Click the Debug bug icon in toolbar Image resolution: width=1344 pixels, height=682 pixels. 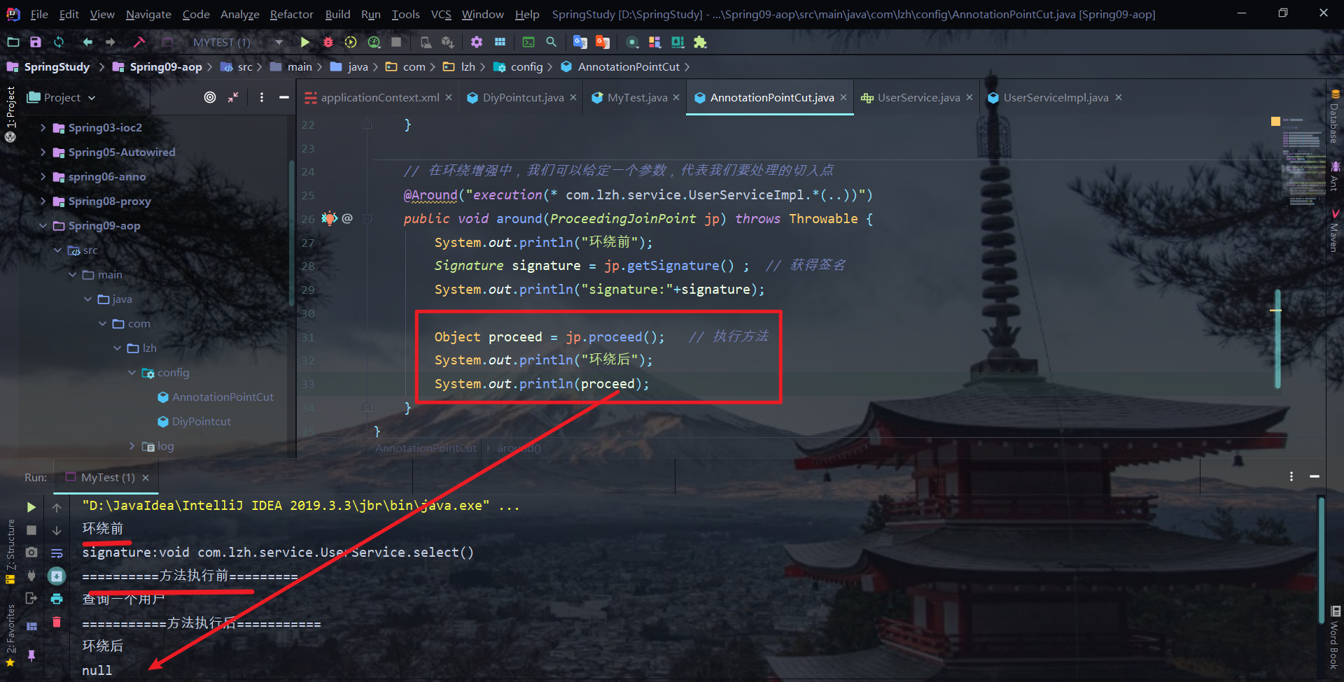pos(328,42)
